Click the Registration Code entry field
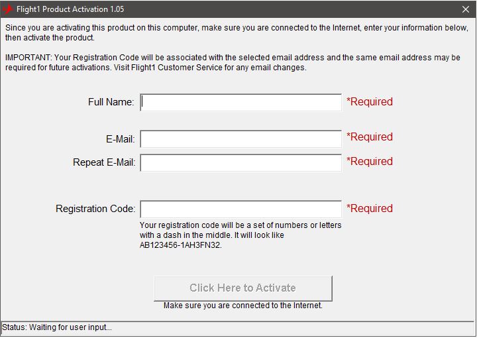Image resolution: width=477 pixels, height=338 pixels. 240,209
